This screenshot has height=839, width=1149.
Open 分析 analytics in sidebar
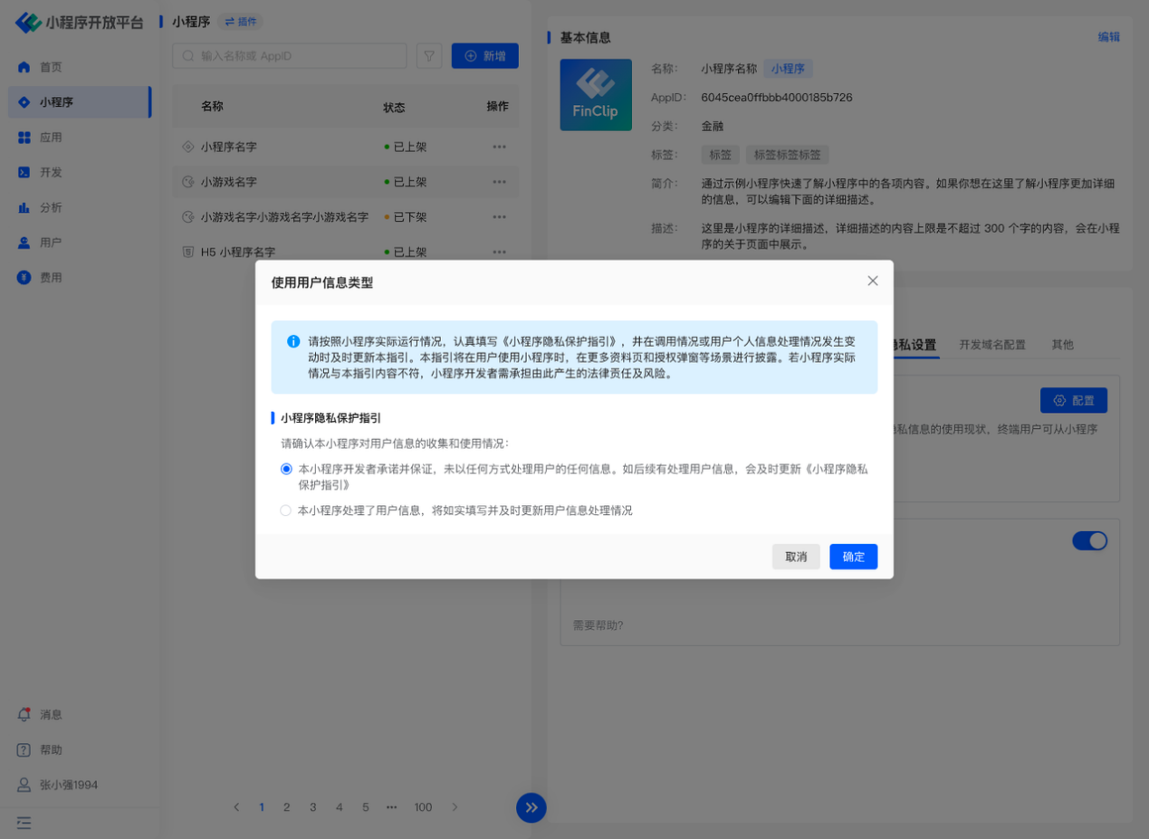(51, 207)
